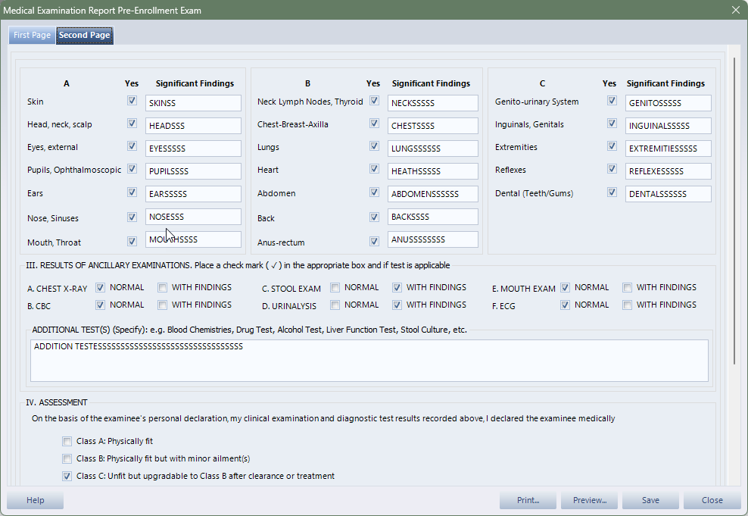Open the Print dialog button
Image resolution: width=748 pixels, height=516 pixels.
[528, 500]
